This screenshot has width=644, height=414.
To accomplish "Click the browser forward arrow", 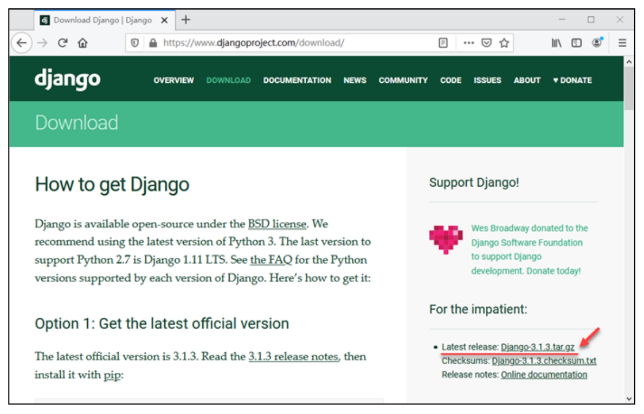I will tap(42, 43).
